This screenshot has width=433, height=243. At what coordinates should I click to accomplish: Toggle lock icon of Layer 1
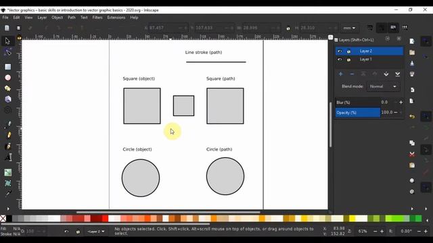tap(348, 59)
